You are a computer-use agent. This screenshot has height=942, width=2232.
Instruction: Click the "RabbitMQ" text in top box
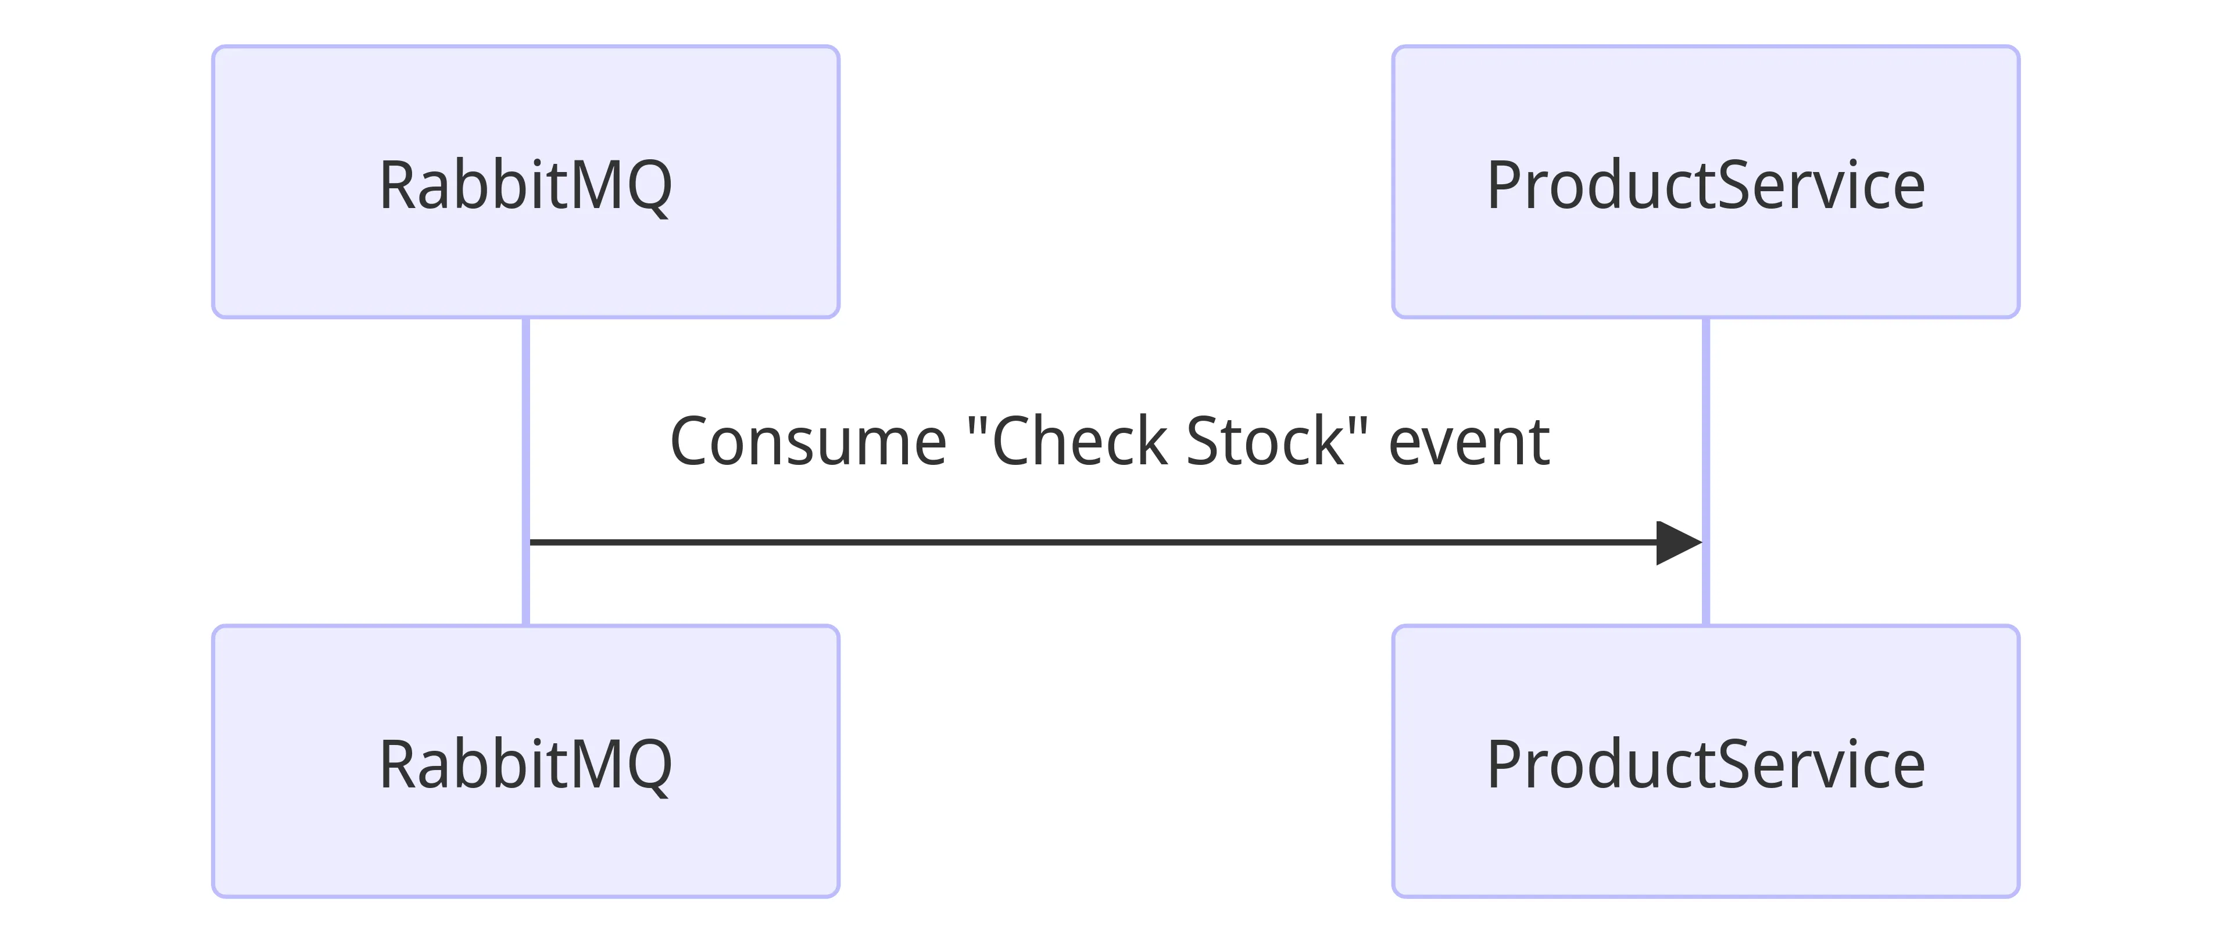pyautogui.click(x=525, y=185)
